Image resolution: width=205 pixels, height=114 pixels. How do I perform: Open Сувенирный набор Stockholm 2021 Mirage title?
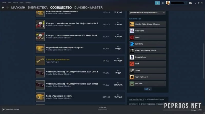72,84
